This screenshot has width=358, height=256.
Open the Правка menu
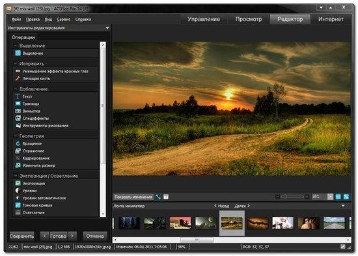coord(33,20)
